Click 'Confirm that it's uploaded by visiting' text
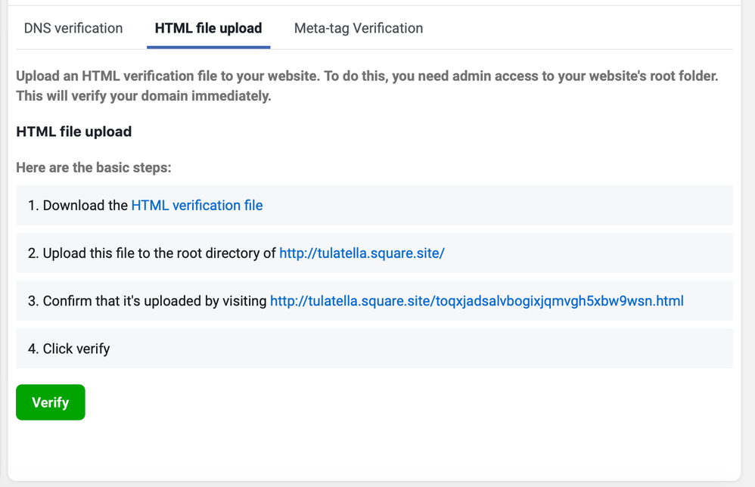The width and height of the screenshot is (755, 487). (155, 300)
